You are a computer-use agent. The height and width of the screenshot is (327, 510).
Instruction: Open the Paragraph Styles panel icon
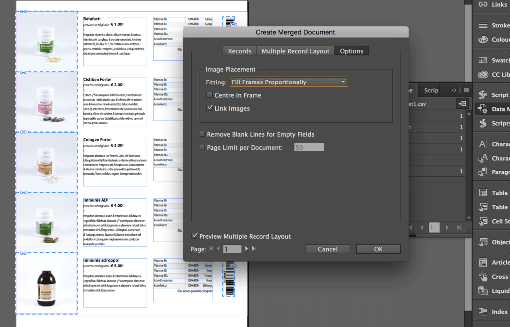pos(483,172)
